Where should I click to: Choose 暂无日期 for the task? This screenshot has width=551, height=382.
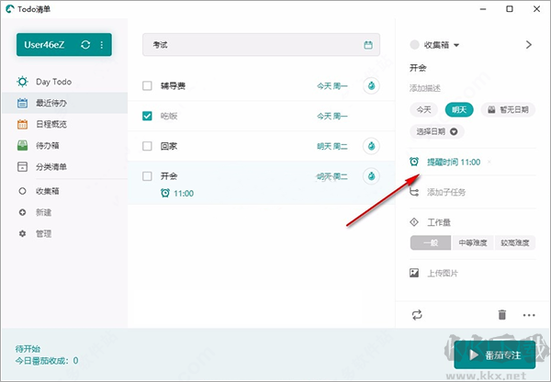pyautogui.click(x=508, y=110)
